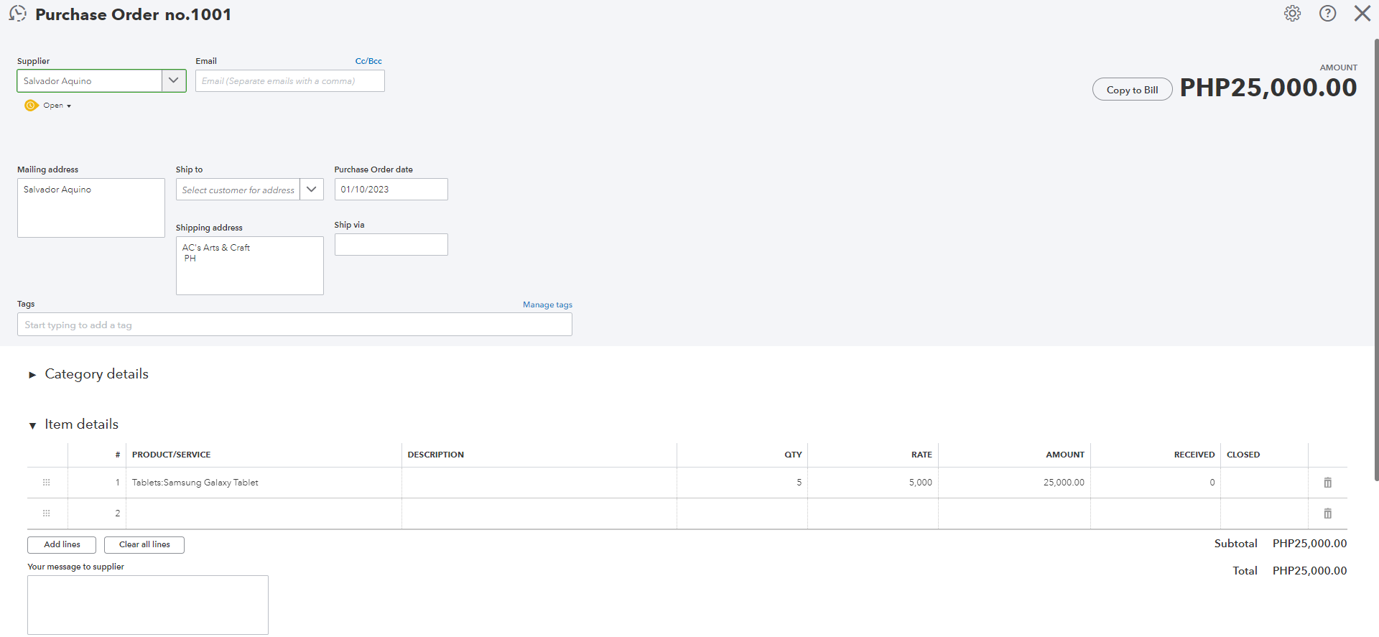Open the Cc/Bcc link
This screenshot has width=1379, height=637.
[368, 61]
